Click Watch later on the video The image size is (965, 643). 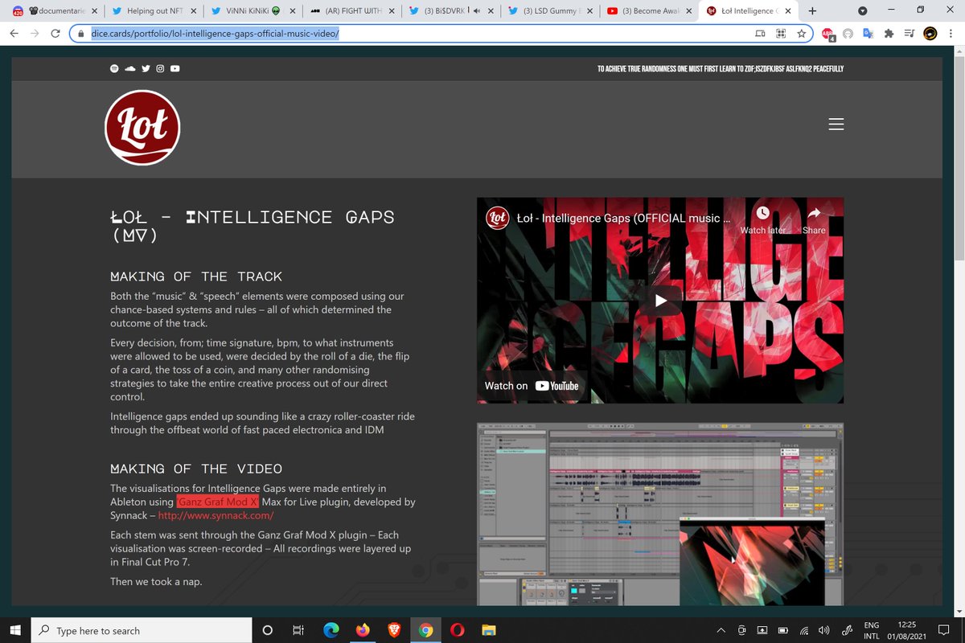(763, 219)
